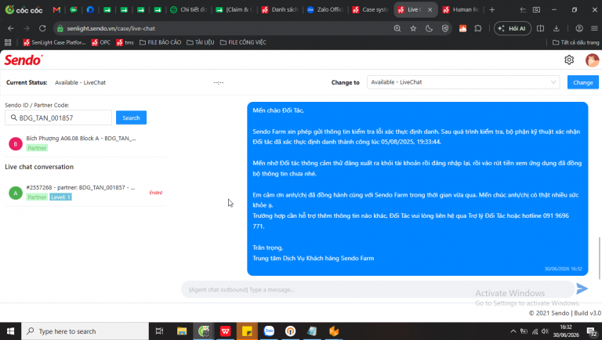Click the Search button for partner code
Screen dimensions: 602x340
131,118
